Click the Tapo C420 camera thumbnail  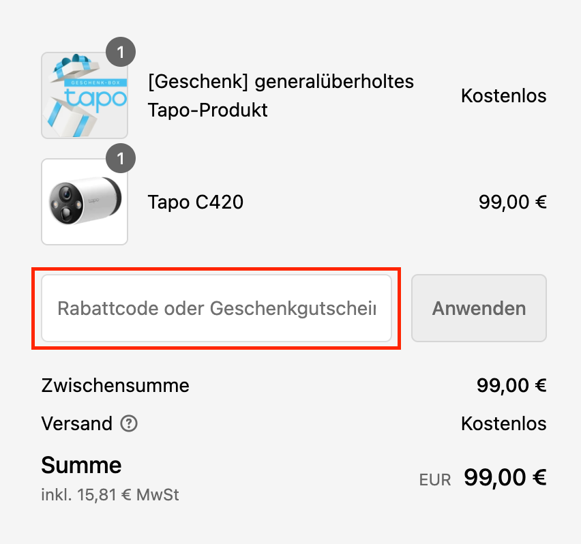coord(85,202)
